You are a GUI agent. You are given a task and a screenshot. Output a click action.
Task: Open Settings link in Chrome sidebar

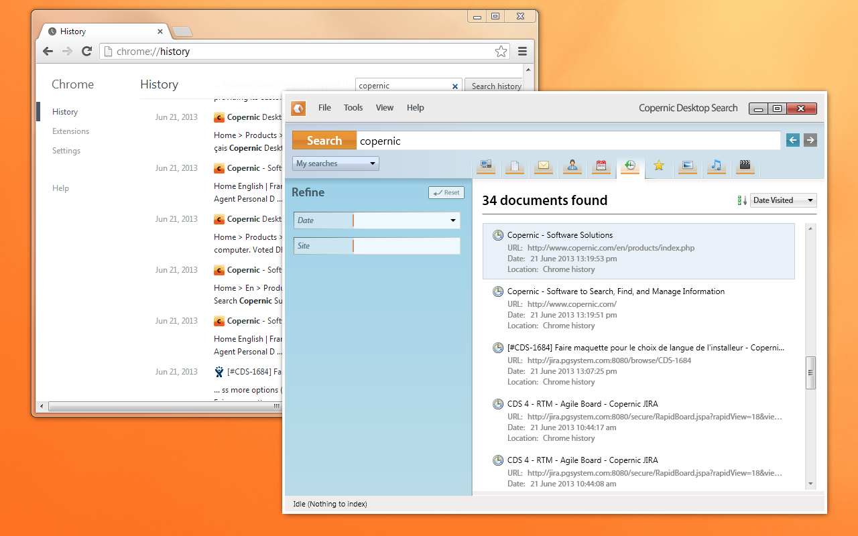(x=66, y=151)
